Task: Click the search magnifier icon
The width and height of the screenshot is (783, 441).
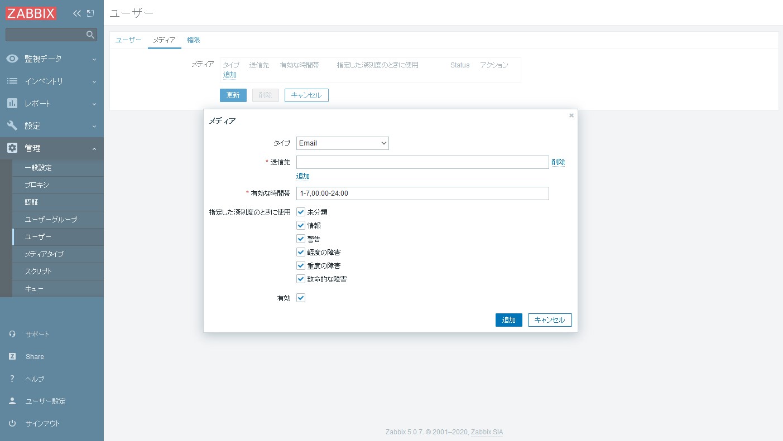Action: pos(90,35)
